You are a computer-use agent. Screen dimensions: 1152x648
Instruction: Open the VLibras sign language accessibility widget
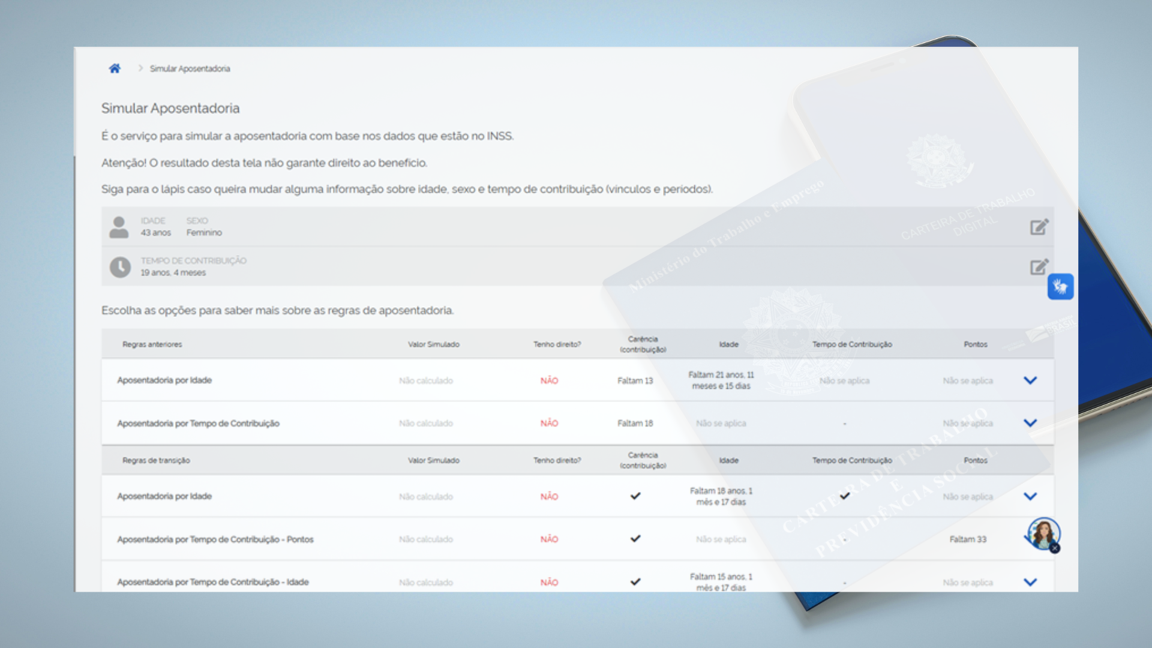(1060, 287)
